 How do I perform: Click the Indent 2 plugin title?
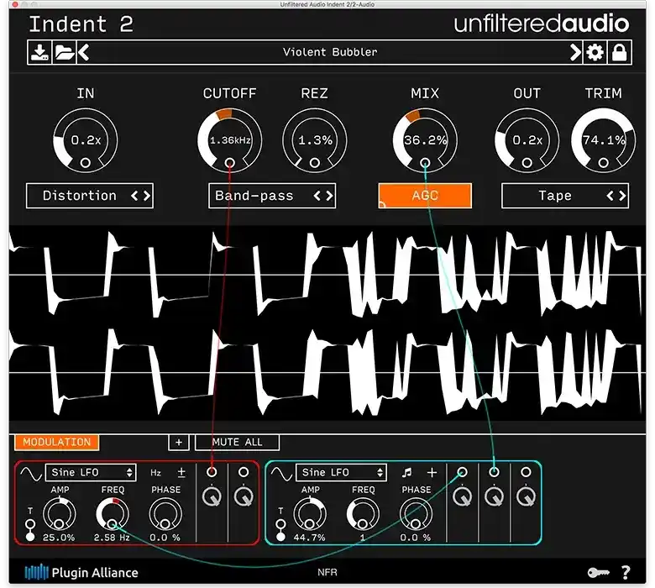81,24
